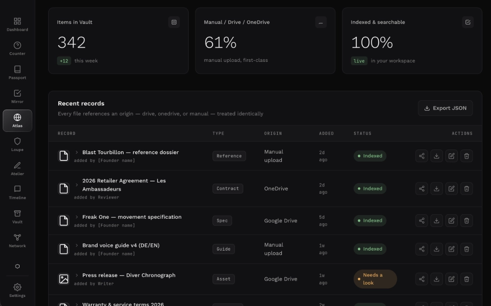Image resolution: width=491 pixels, height=306 pixels.
Task: Delete the Diver Chronograph press release record
Action: click(466, 279)
